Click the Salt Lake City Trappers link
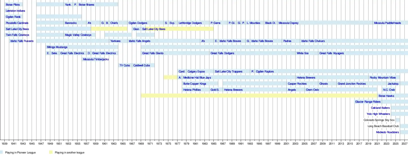 click(x=228, y=72)
